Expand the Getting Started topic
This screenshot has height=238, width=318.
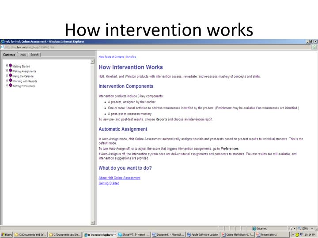[7, 66]
